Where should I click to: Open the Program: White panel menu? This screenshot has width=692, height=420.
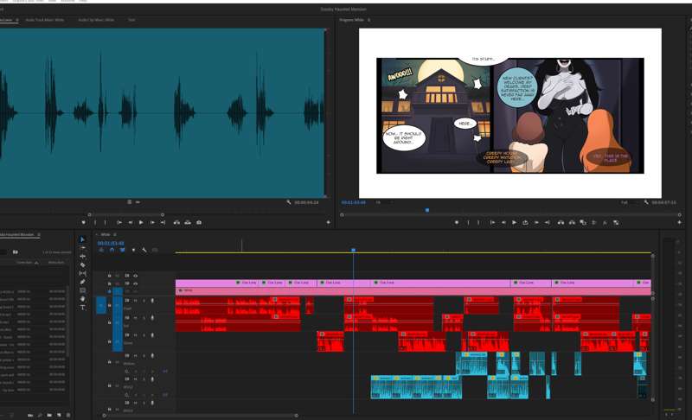pos(369,20)
